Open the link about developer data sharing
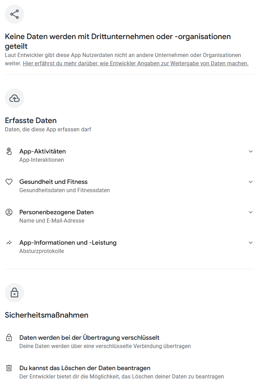Screen dimensions: 262x385 point(135,63)
